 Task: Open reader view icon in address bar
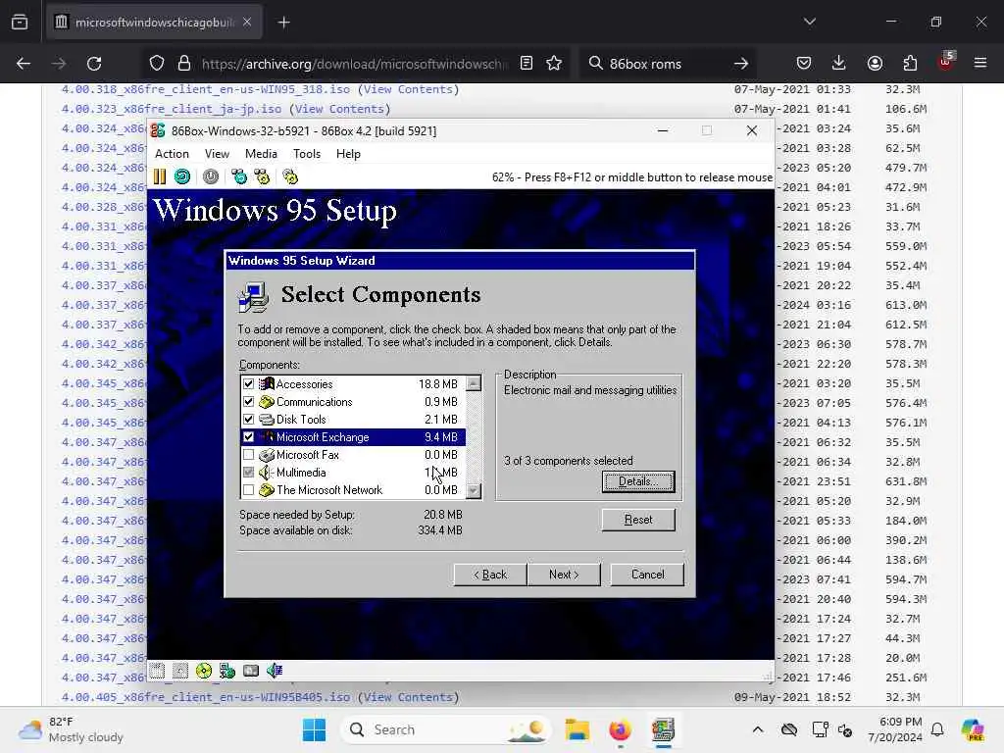pyautogui.click(x=527, y=64)
